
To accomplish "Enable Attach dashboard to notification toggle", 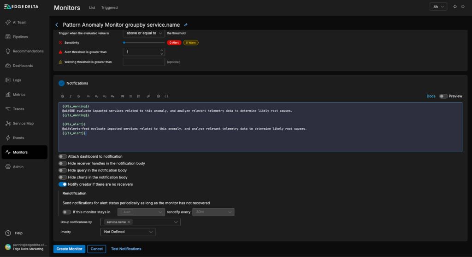I will [x=62, y=156].
